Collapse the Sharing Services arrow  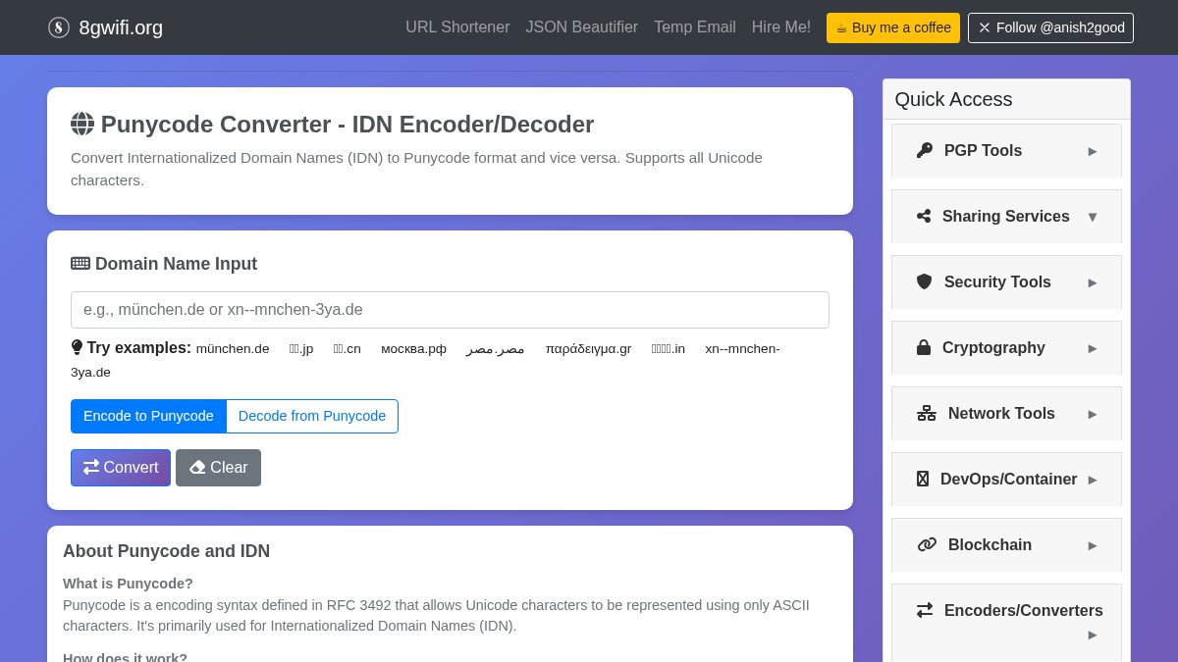click(x=1093, y=217)
